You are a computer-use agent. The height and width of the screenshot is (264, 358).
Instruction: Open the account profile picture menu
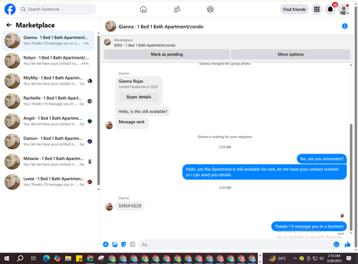344,9
